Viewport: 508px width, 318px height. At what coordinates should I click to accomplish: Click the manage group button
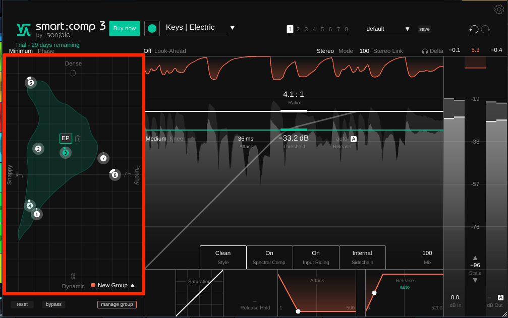click(x=117, y=304)
